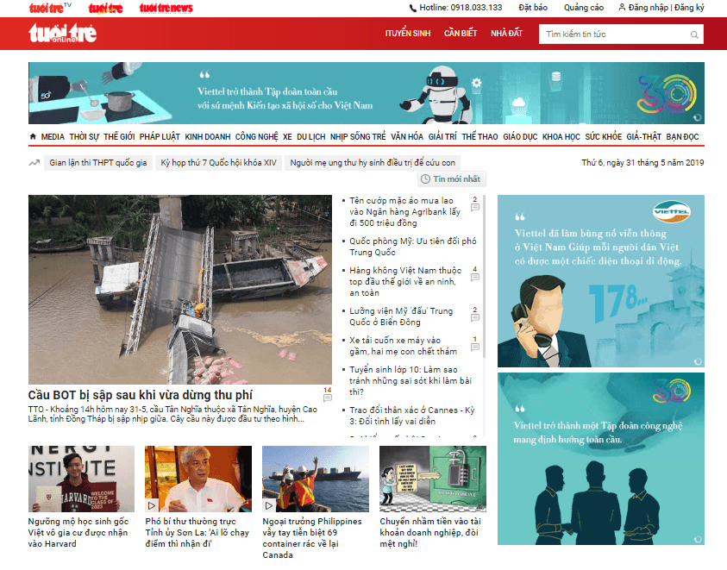
Task: Switch to the Tin mới nhất tab
Action: (452, 179)
